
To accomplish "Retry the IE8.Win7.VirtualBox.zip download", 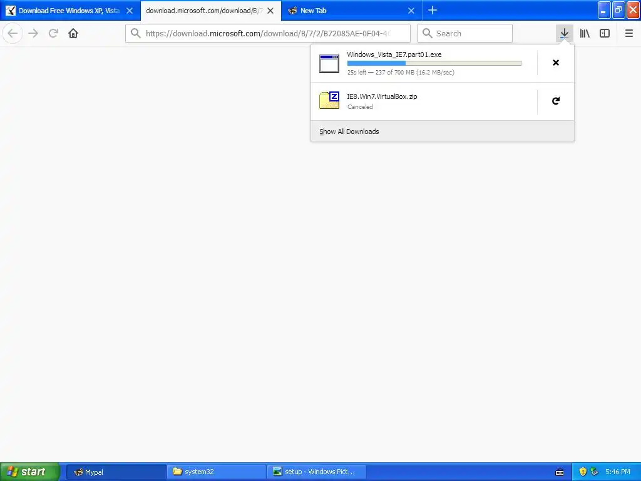I will point(556,101).
